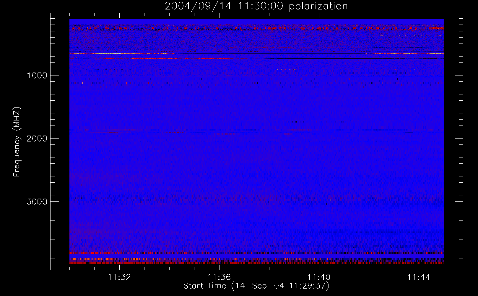Click the 1000 frequency tick label
The image size is (478, 296).
click(x=37, y=75)
